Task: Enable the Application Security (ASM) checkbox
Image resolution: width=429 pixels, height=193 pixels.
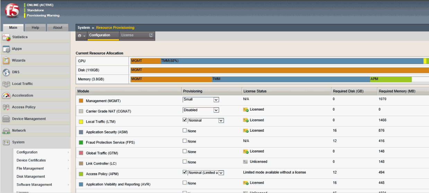Action: [x=185, y=131]
